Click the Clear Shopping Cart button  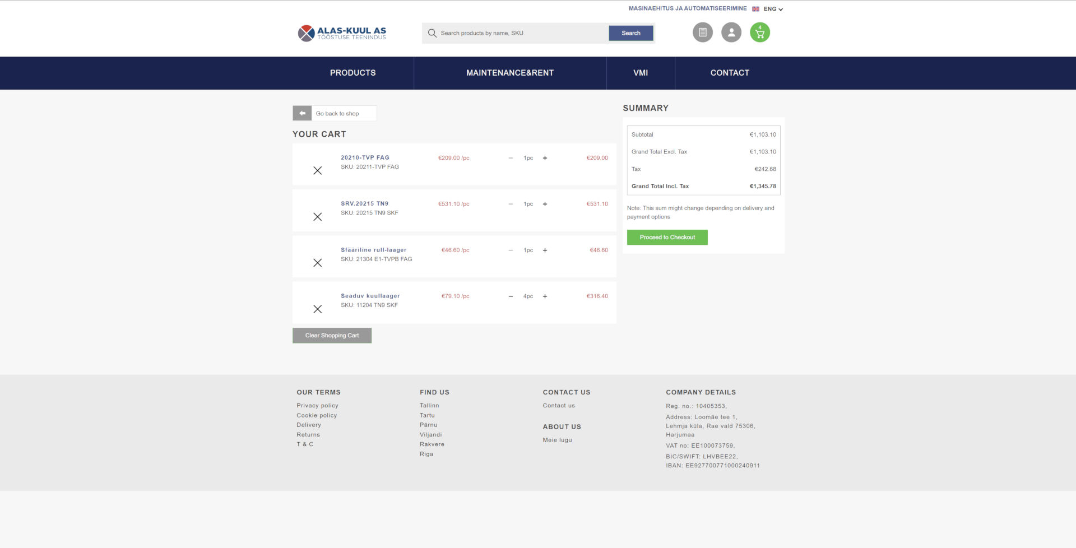332,335
